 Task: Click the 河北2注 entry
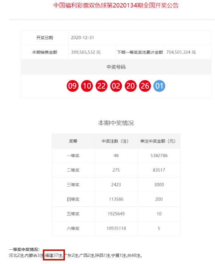click(16, 255)
